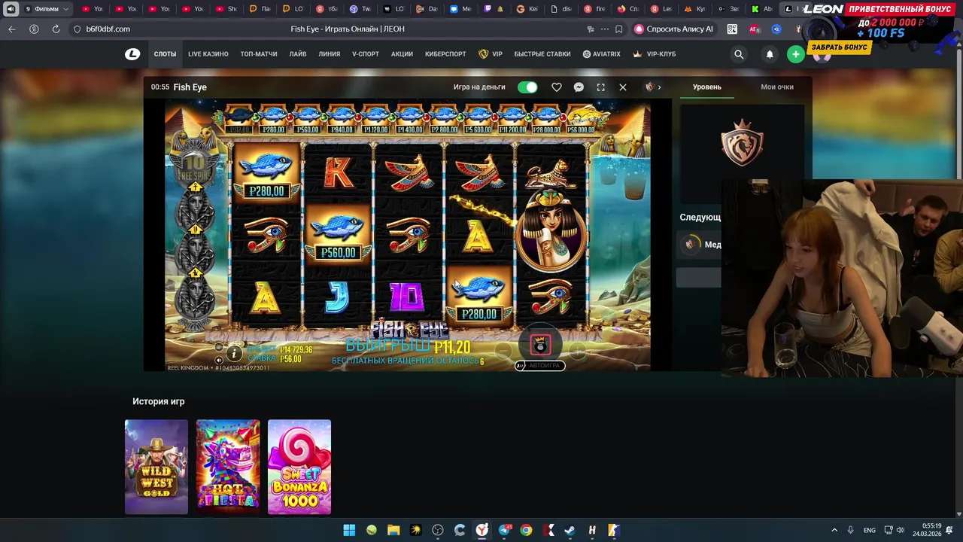Viewport: 963px width, 542px height.
Task: Open File Explorer from taskbar
Action: point(393,530)
